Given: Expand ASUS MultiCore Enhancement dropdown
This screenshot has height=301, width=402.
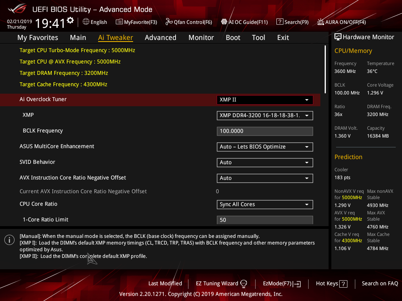Looking at the screenshot, I should 265,147.
